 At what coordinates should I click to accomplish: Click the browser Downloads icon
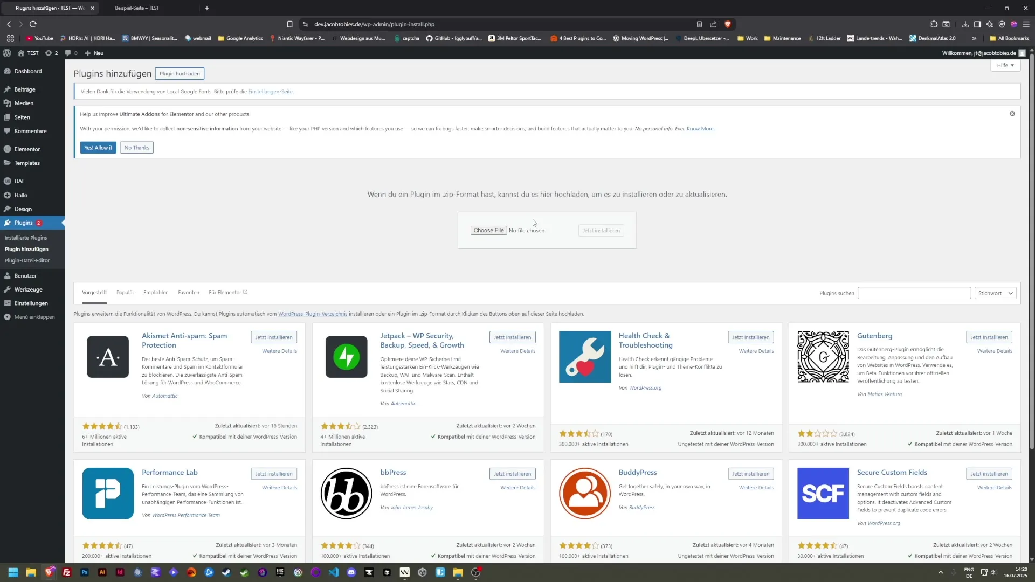click(964, 24)
